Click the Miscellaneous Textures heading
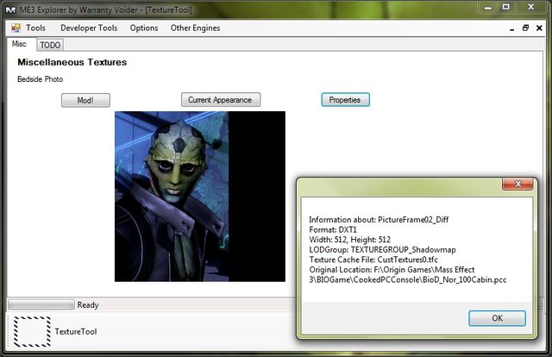Screen dimensions: 552x357 click(72, 62)
